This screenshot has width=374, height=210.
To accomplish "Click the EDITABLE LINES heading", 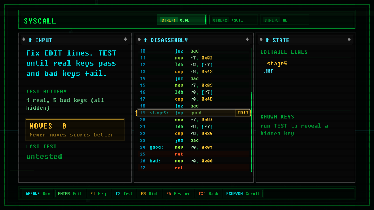I will [284, 52].
